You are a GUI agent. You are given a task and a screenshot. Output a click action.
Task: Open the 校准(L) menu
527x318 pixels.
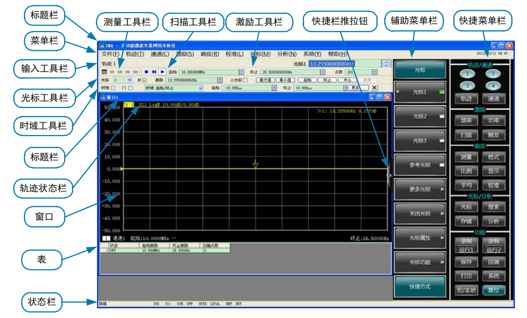234,54
